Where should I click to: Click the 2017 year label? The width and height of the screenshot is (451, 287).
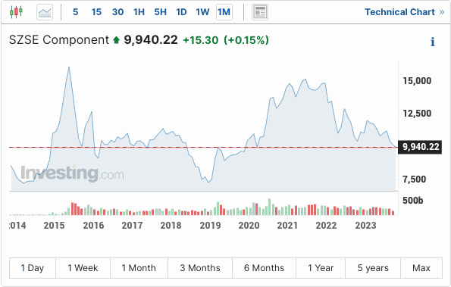pyautogui.click(x=132, y=226)
